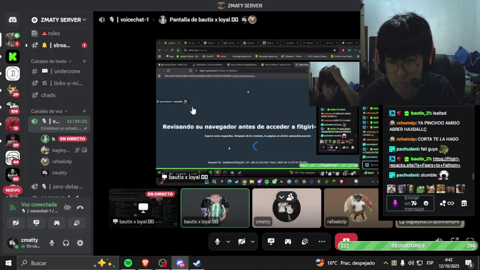Join the zero-delay voice channel
The height and width of the screenshot is (270, 480).
tap(59, 186)
